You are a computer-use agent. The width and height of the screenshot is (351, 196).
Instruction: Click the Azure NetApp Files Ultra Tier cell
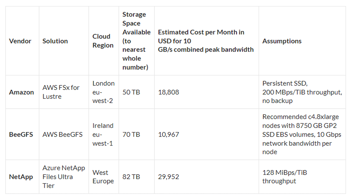pos(64,177)
